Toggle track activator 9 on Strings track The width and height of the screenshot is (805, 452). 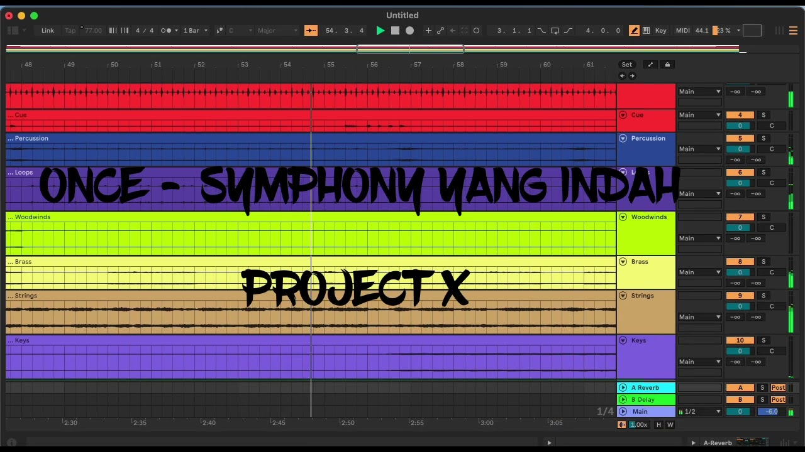[740, 295]
